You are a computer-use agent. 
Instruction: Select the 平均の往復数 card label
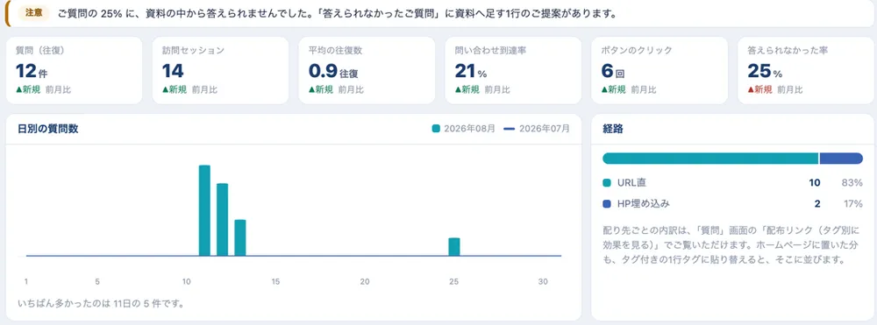point(336,50)
